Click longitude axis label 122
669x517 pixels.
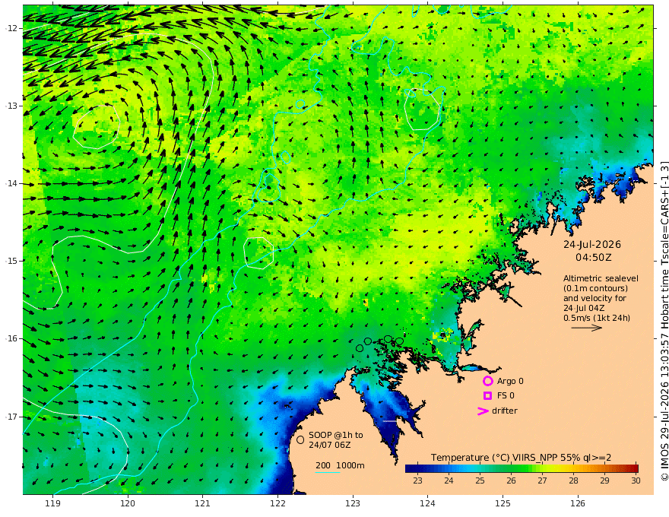(x=277, y=503)
